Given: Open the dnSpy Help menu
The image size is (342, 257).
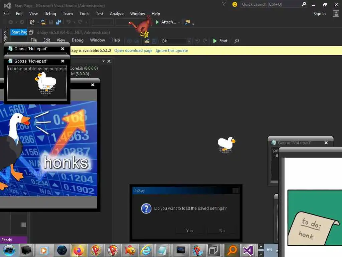Looking at the screenshot, I should pyautogui.click(x=115, y=40).
